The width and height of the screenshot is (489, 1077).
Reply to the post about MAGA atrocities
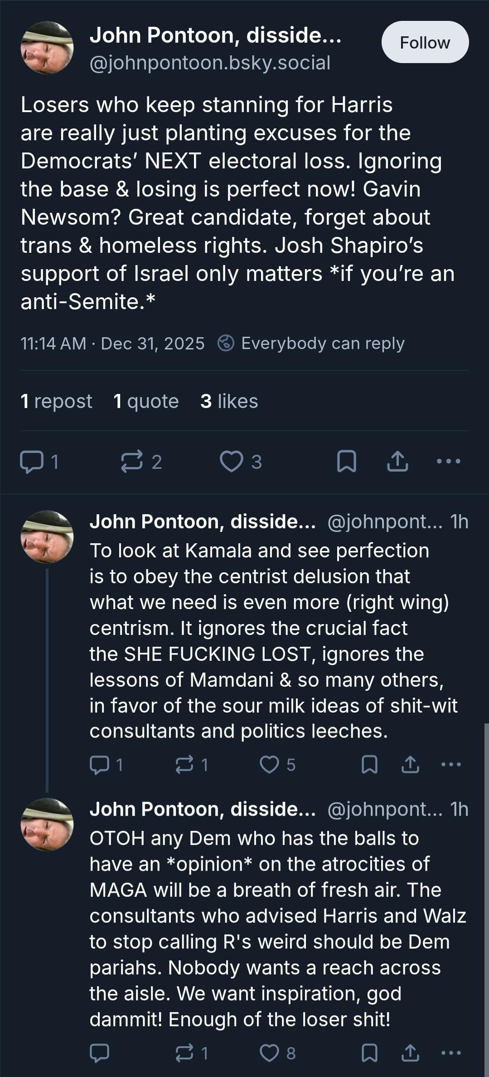click(99, 1053)
